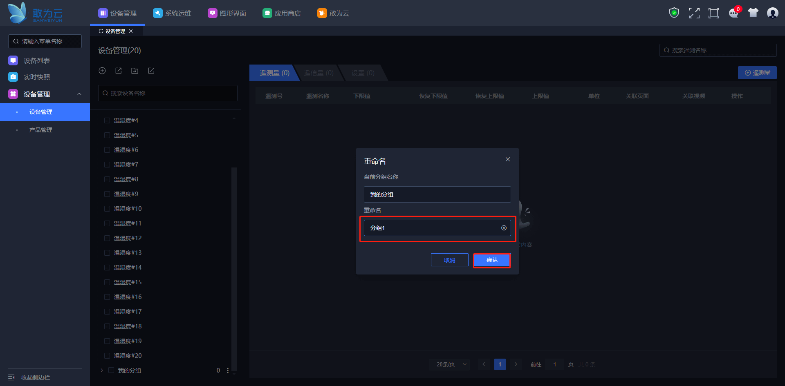
Task: Click the three-dot menu of 我的分组
Action: click(x=228, y=370)
